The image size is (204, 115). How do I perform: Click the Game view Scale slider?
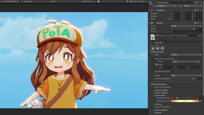pyautogui.click(x=40, y=2)
